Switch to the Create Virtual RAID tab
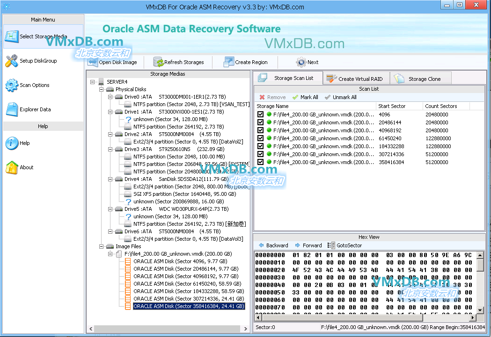The image size is (491, 337). click(356, 79)
